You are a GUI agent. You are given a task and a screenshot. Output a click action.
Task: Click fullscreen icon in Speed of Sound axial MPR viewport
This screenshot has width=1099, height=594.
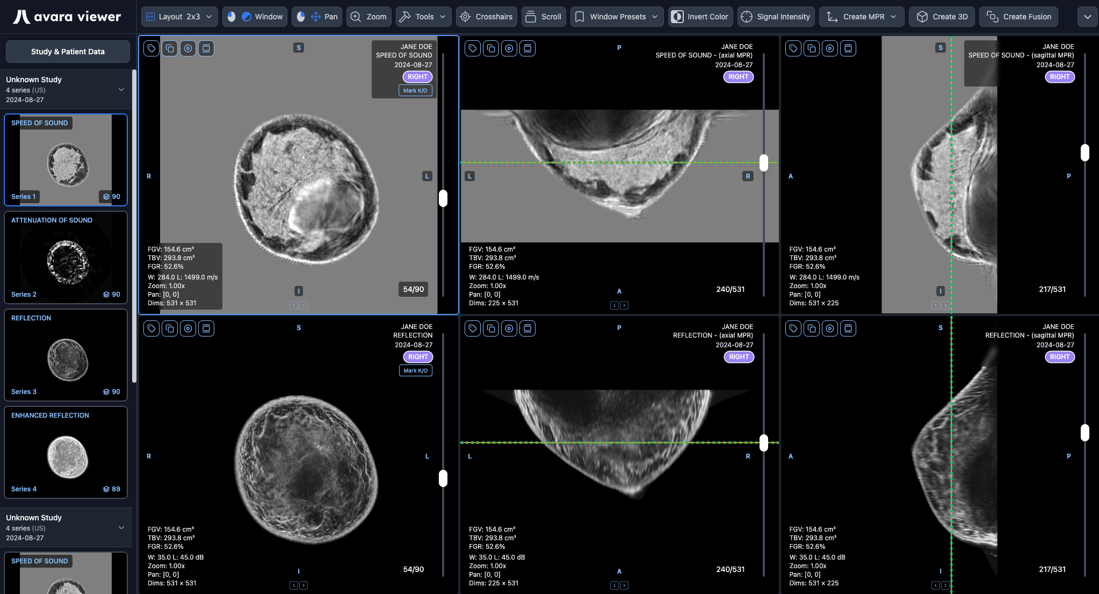click(527, 48)
